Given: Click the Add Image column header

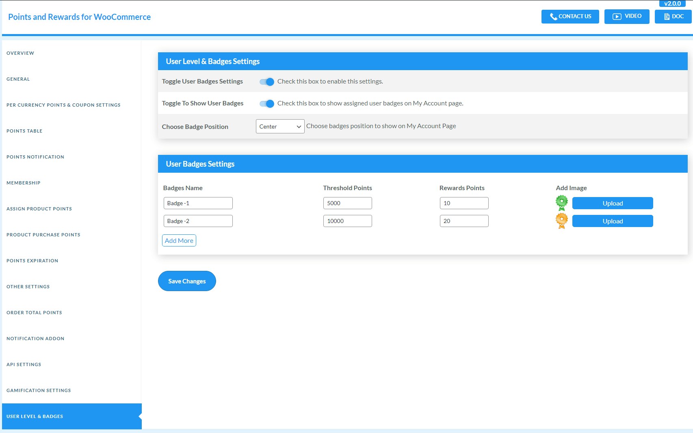Looking at the screenshot, I should click(572, 188).
